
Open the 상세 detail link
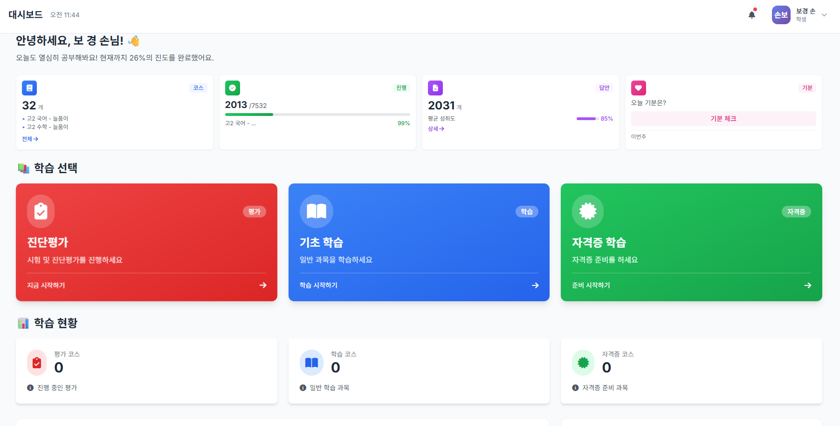point(436,129)
